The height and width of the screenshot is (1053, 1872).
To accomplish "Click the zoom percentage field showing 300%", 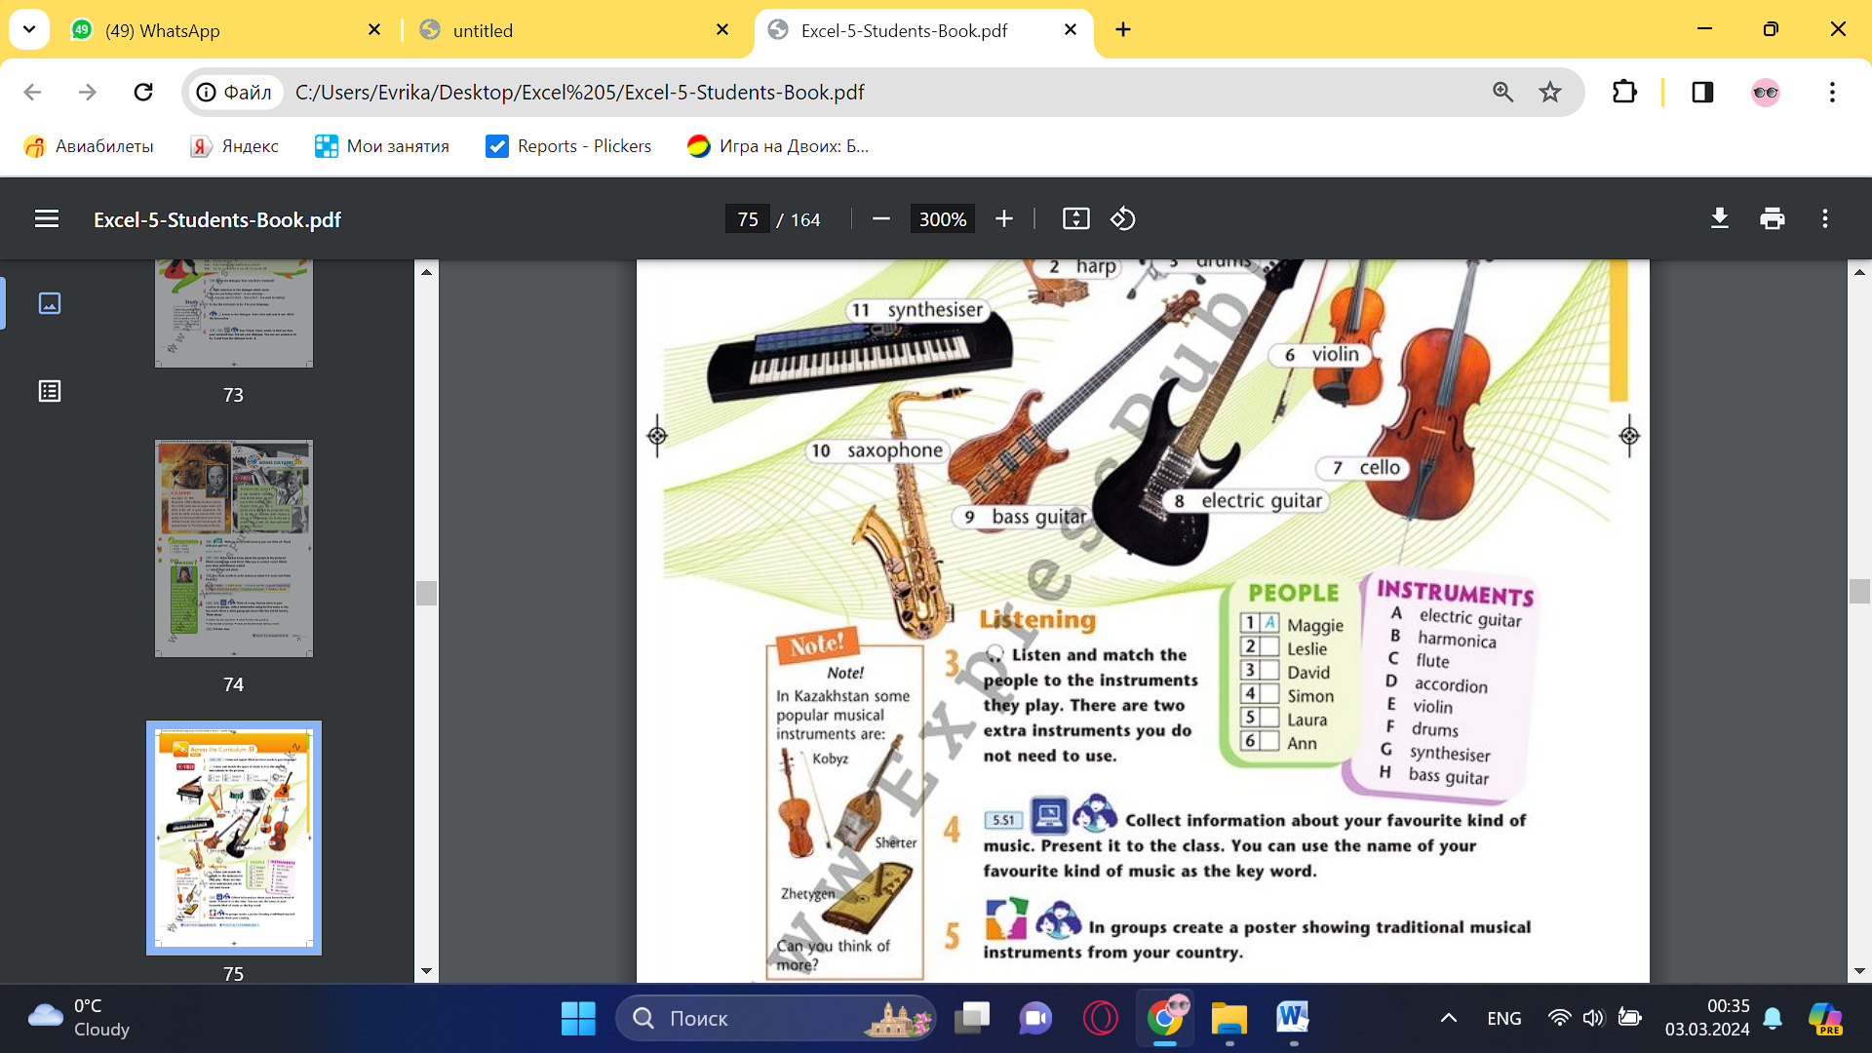I will pos(942,219).
